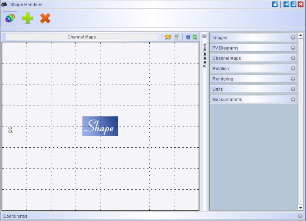Screen dimensions: 306x221
Task: Expand the PV Diagrams section
Action: coord(293,48)
